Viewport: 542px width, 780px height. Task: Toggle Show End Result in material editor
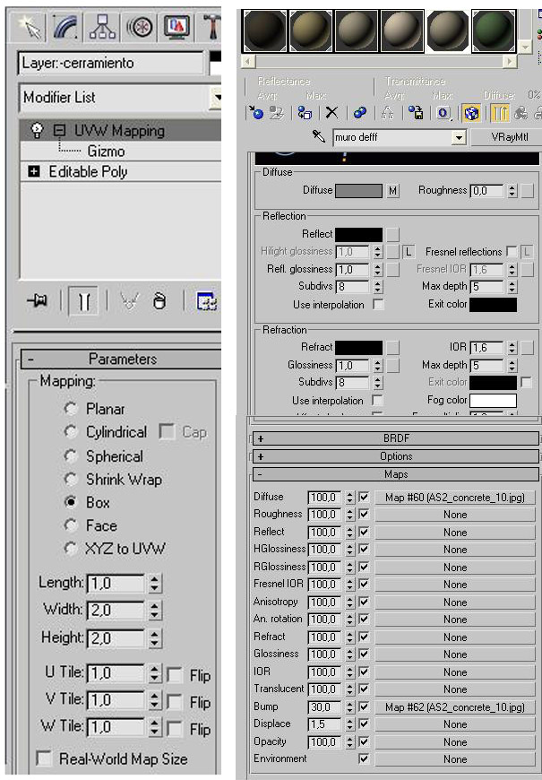pos(500,113)
